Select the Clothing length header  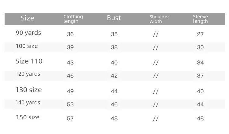click(x=73, y=19)
